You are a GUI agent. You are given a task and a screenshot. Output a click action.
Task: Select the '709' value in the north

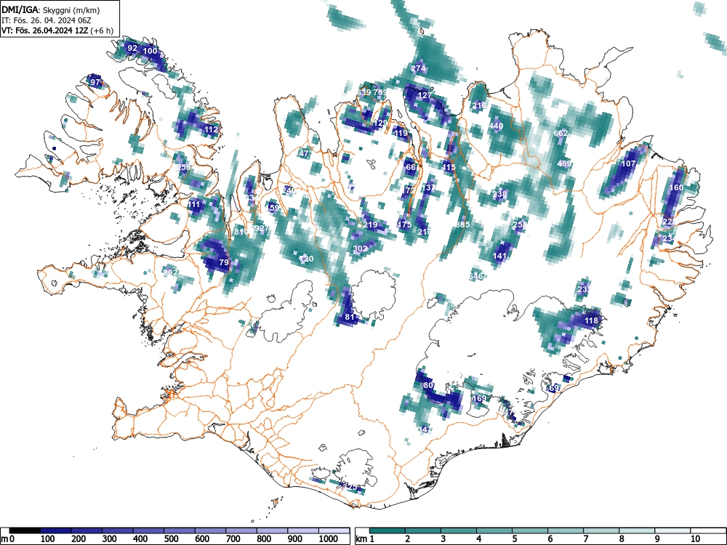[380, 92]
